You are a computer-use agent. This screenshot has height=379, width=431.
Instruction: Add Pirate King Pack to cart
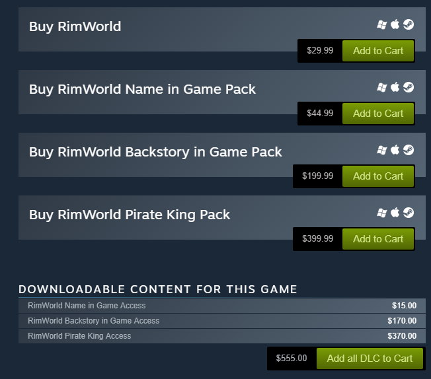(x=378, y=238)
